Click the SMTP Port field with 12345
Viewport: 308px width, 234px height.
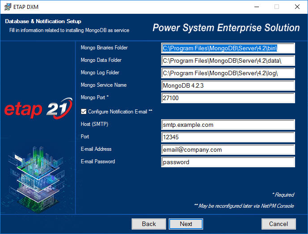228,137
